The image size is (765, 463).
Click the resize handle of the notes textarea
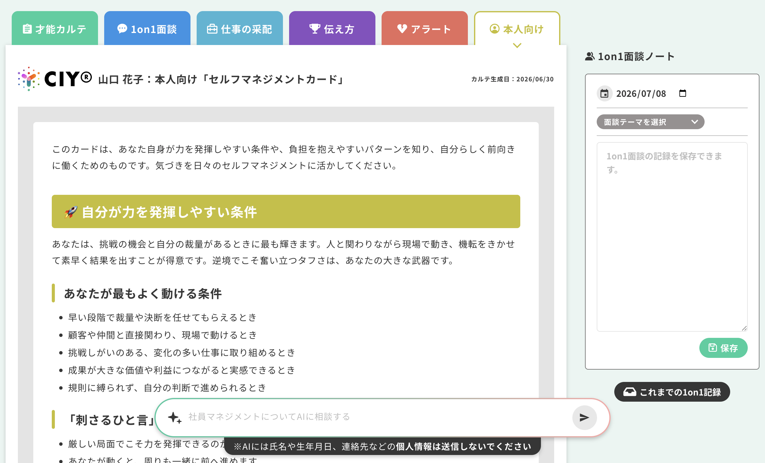point(744,328)
